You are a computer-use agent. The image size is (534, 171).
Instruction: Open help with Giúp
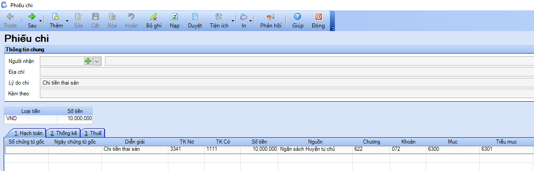[x=298, y=21]
